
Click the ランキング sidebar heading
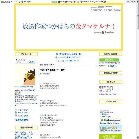pos(111,82)
